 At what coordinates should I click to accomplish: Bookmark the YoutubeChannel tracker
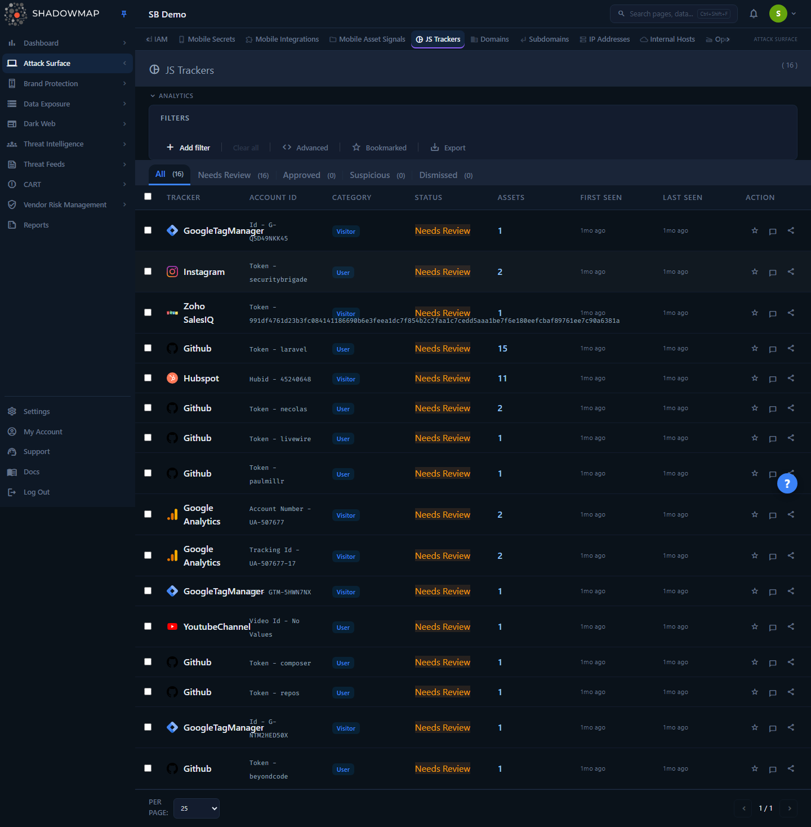[755, 626]
